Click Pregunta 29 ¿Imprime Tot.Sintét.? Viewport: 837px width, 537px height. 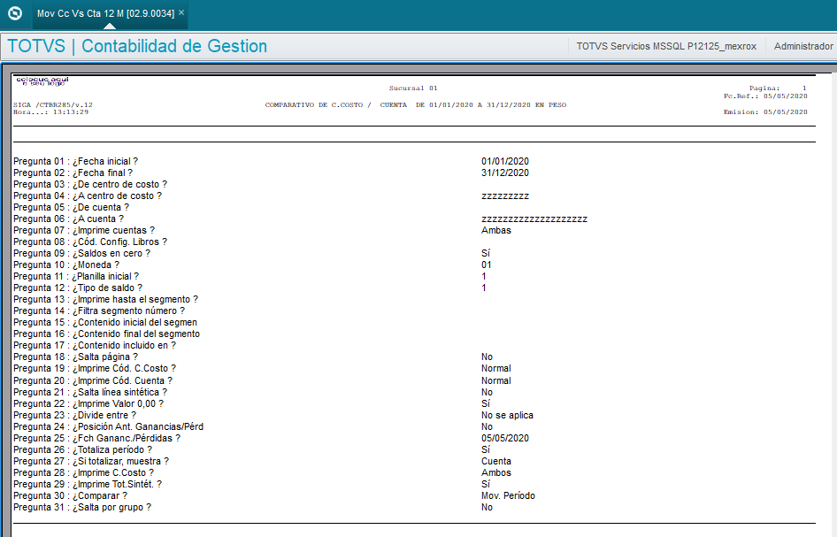[88, 484]
